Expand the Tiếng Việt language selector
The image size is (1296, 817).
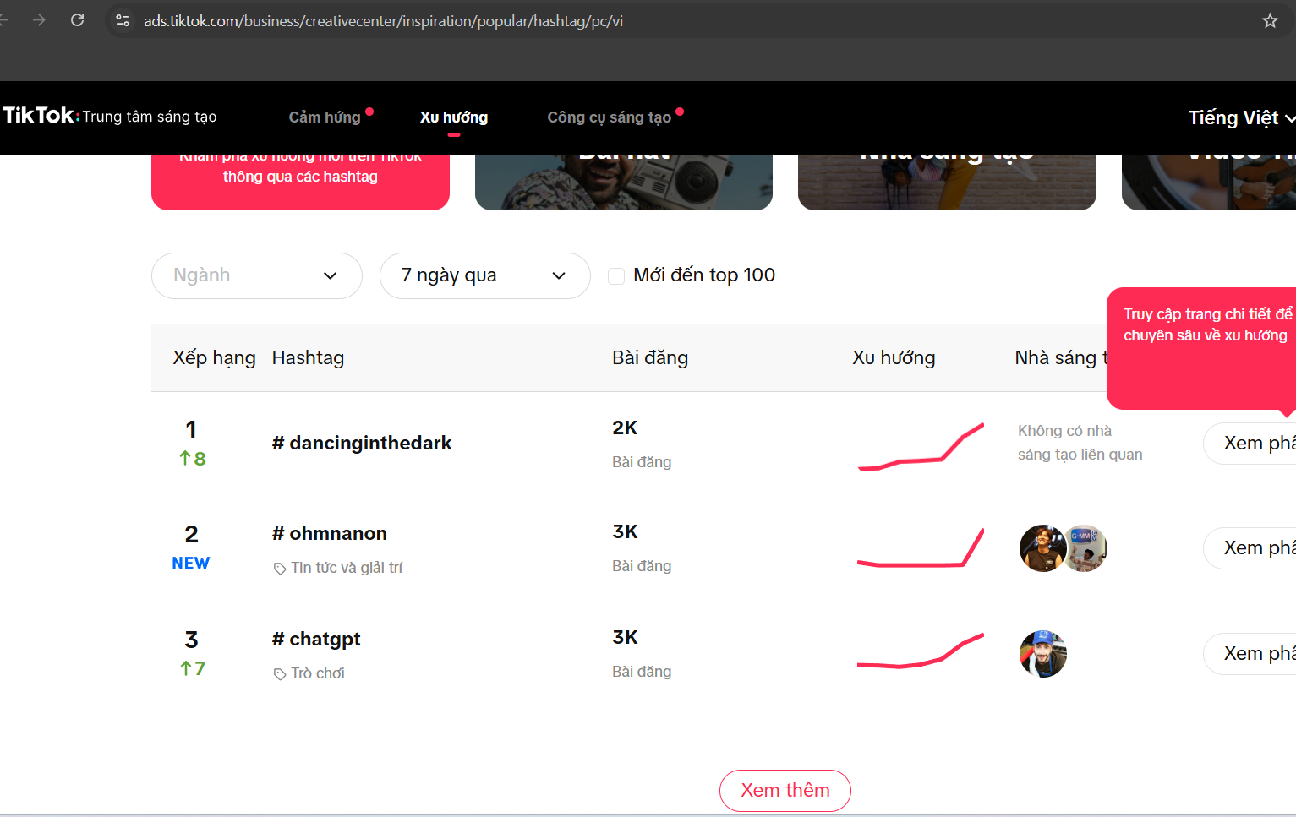tap(1241, 117)
